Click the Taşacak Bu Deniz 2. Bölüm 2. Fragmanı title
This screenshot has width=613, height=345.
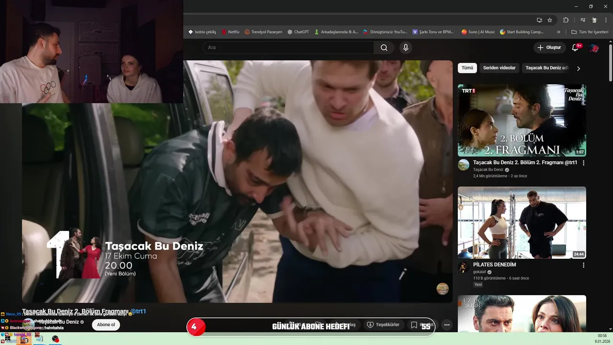525,162
